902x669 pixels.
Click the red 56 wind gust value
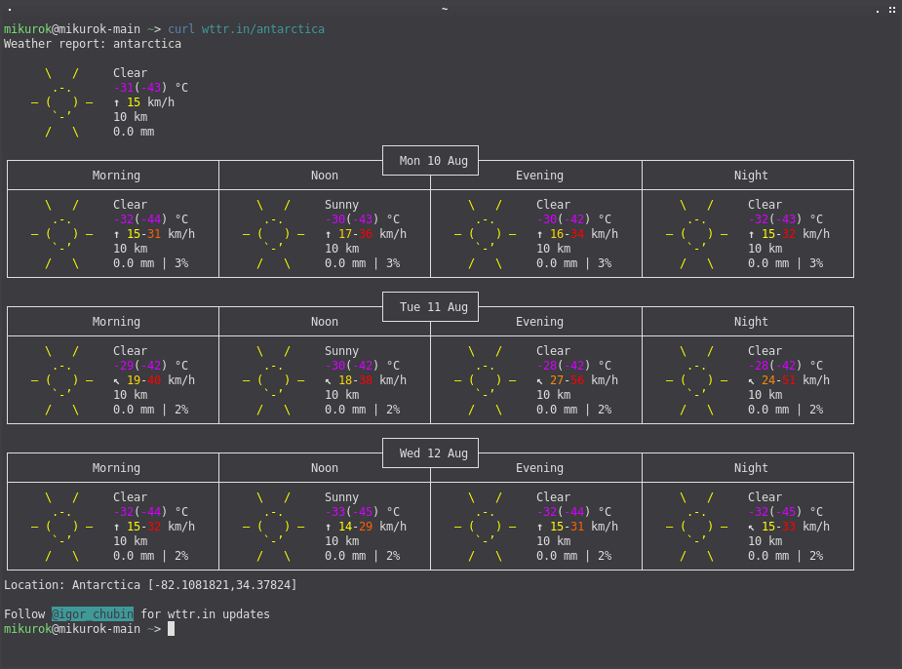577,380
